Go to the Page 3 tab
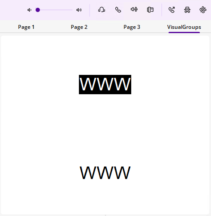Viewport: 211px width, 216px height. tap(132, 27)
